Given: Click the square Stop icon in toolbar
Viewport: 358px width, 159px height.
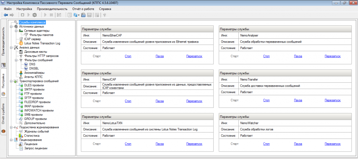Looking at the screenshot, I should [22, 15].
